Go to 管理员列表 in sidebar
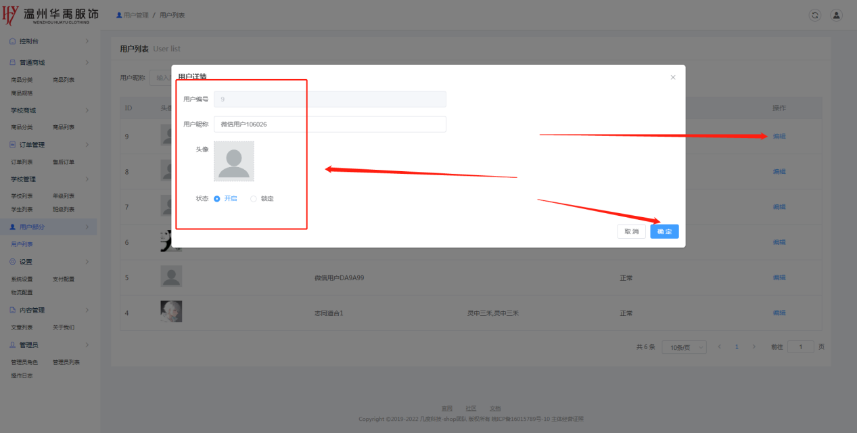 tap(66, 362)
